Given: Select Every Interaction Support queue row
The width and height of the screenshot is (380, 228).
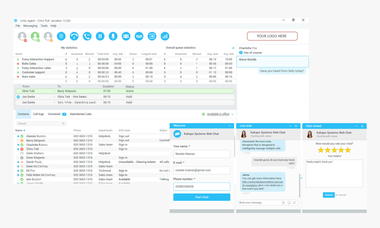Looking at the screenshot, I should 124,59.
